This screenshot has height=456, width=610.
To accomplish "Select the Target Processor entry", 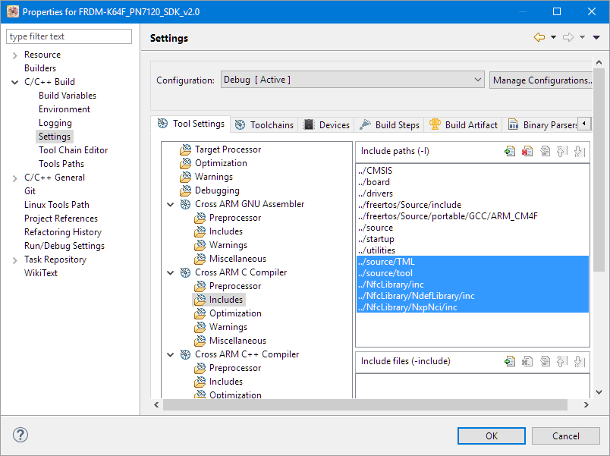I will coord(227,149).
